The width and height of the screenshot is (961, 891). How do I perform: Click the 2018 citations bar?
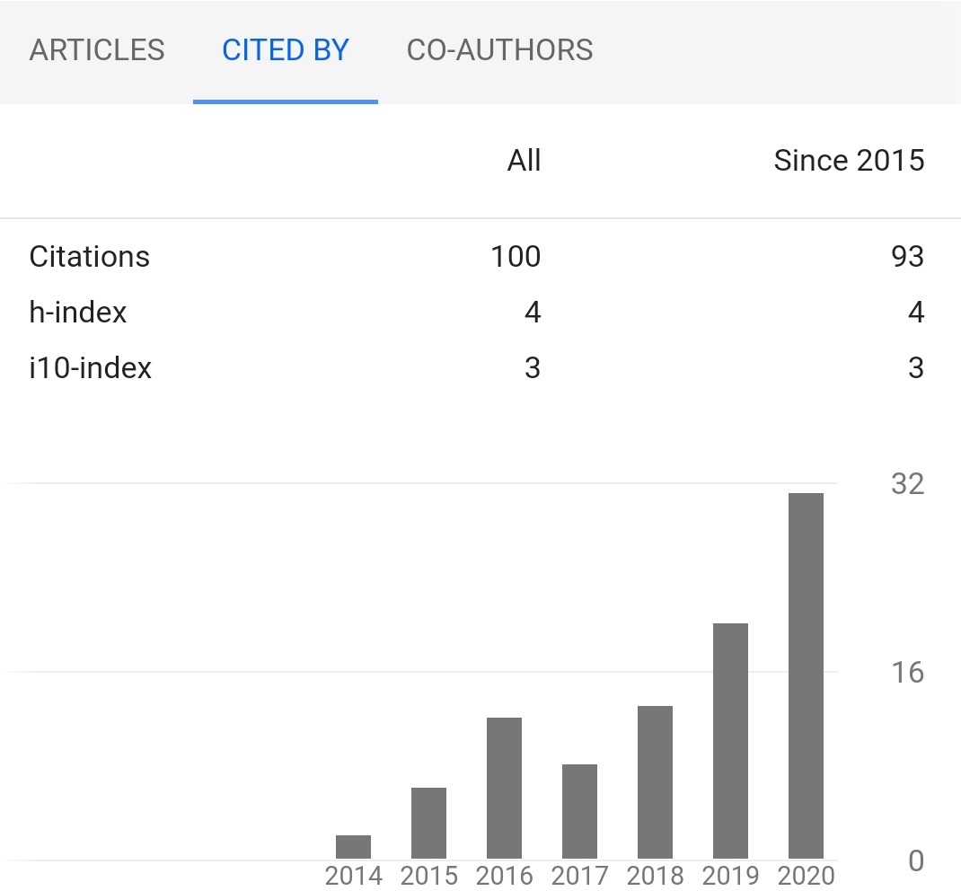point(655,782)
